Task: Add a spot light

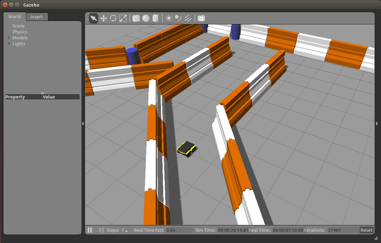Action: (178, 18)
